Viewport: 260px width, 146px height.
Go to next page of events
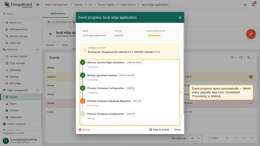click(x=243, y=138)
